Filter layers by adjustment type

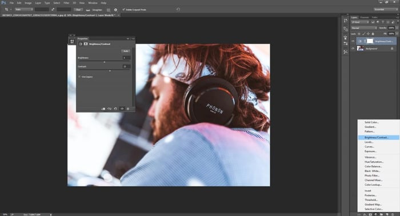[x=378, y=22]
